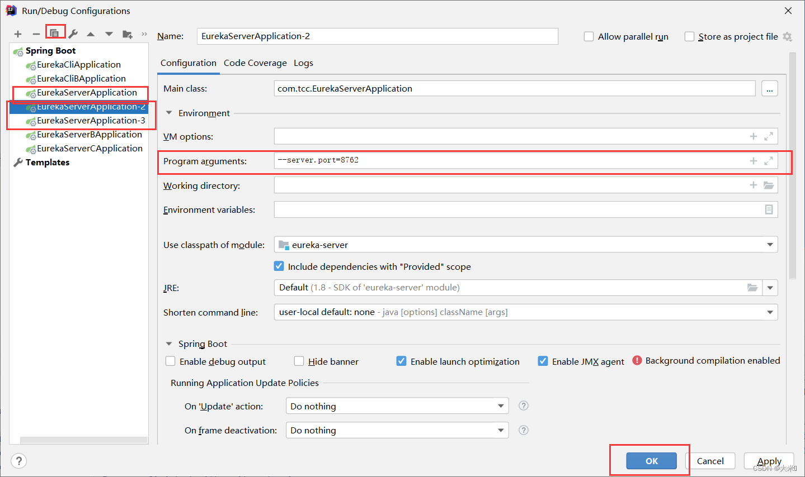Select EurekaServerApplication-3 configuration
The height and width of the screenshot is (477, 805).
tap(91, 121)
